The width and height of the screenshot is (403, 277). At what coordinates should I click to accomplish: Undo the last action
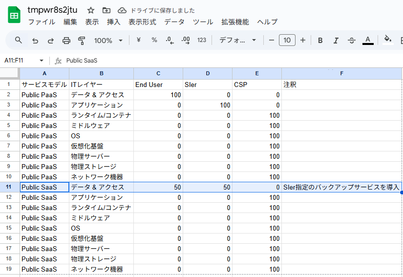coord(35,41)
